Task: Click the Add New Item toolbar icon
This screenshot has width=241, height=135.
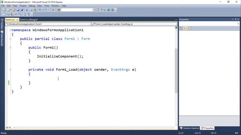Action: click(x=8, y=10)
